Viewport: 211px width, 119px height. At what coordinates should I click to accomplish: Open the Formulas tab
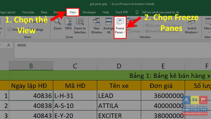point(28,12)
